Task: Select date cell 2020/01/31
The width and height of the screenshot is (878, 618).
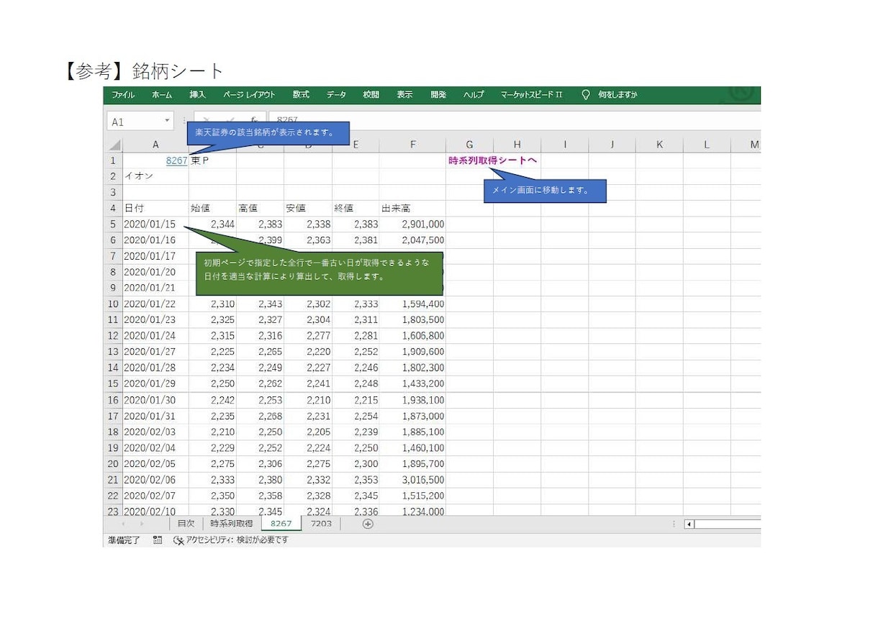Action: pos(155,417)
